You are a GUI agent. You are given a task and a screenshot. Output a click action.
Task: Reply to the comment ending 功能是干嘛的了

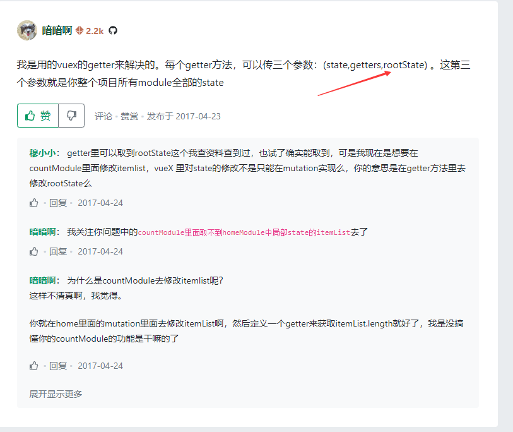[x=58, y=366]
